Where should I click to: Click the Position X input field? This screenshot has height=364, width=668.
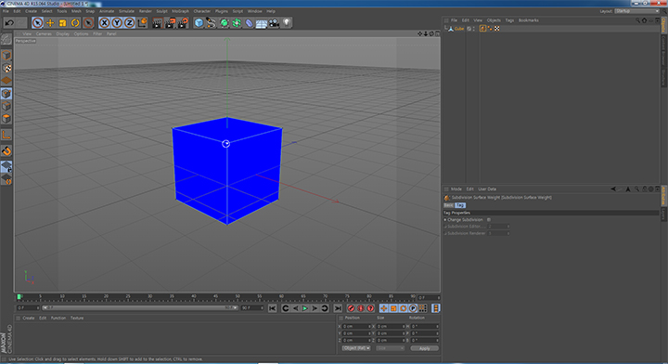click(x=356, y=326)
